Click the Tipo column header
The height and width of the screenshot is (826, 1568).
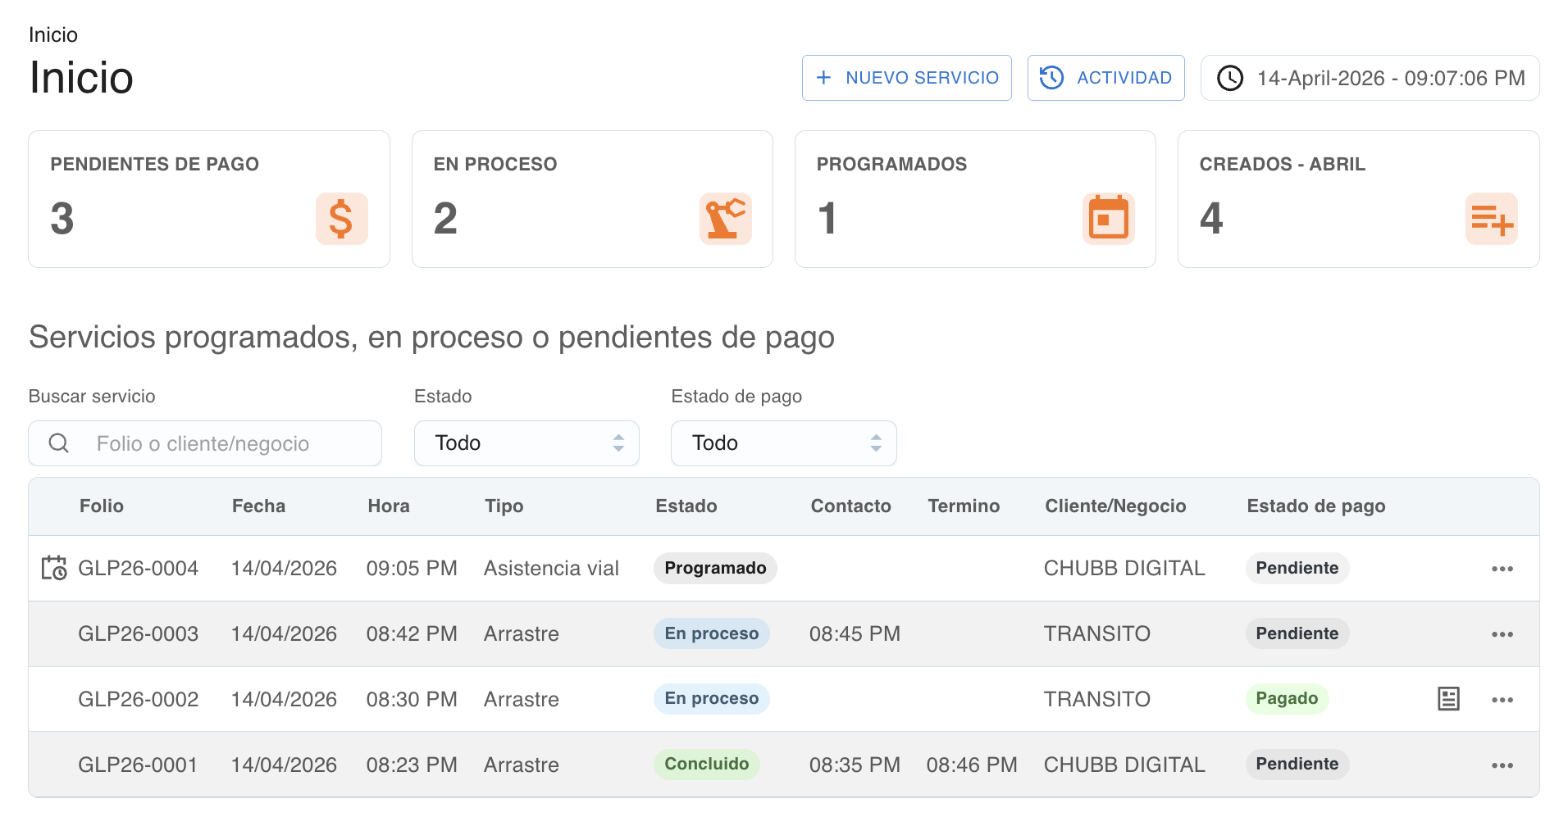point(504,506)
